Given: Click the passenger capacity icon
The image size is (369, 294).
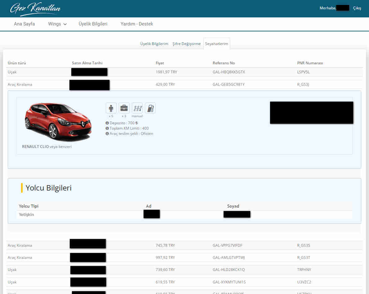Looking at the screenshot, I should [x=111, y=108].
